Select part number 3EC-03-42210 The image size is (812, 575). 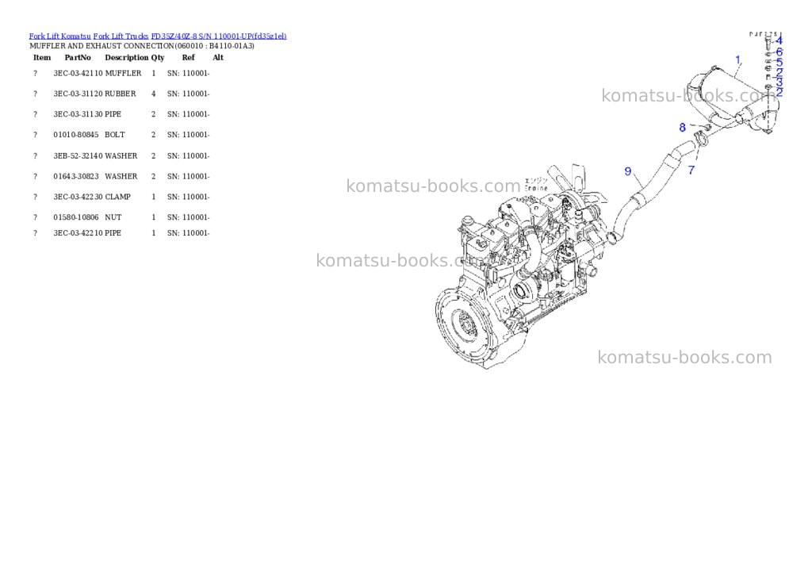click(x=78, y=233)
